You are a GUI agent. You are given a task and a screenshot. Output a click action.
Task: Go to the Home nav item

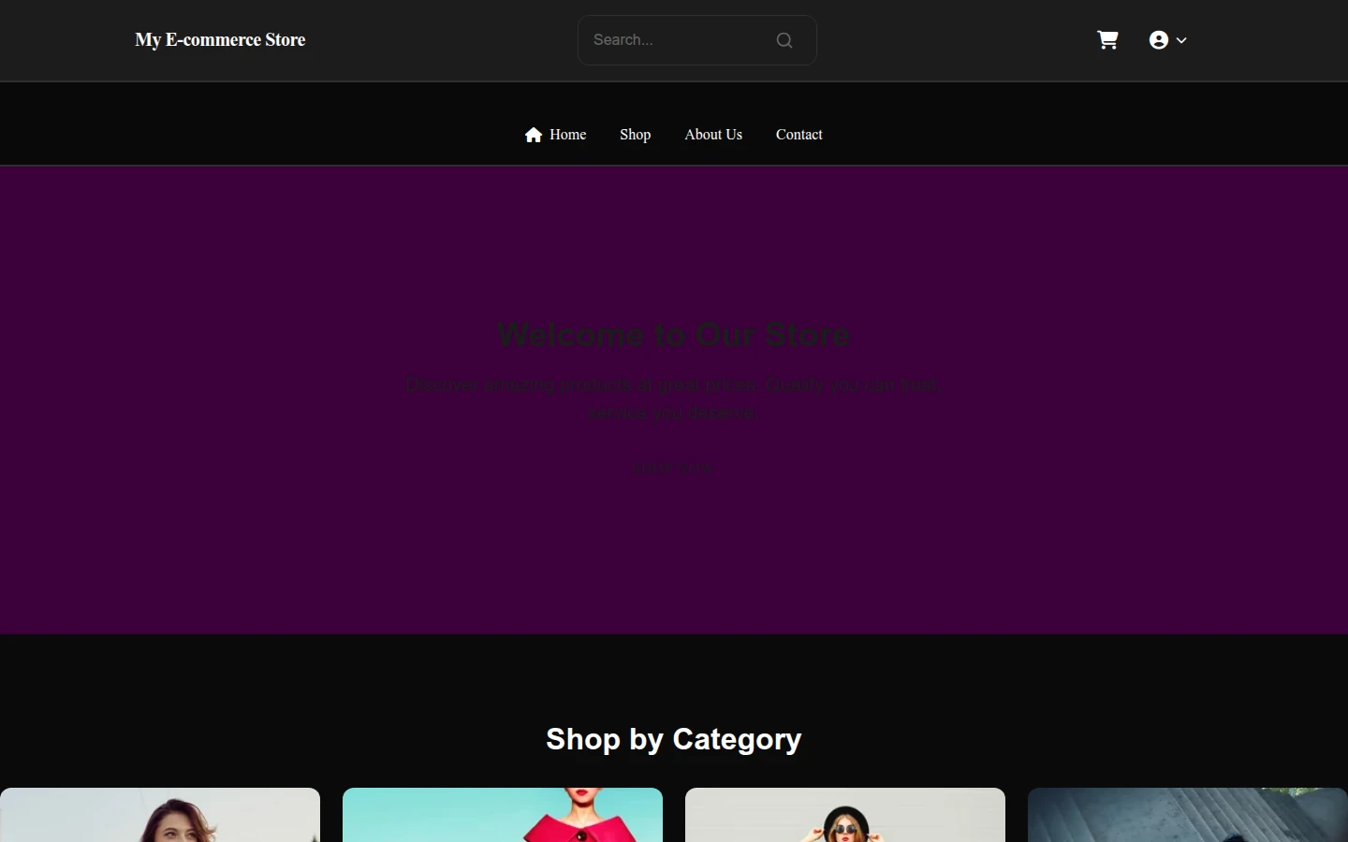[x=555, y=135]
